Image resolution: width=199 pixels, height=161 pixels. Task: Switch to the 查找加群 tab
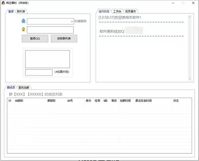click(24, 88)
